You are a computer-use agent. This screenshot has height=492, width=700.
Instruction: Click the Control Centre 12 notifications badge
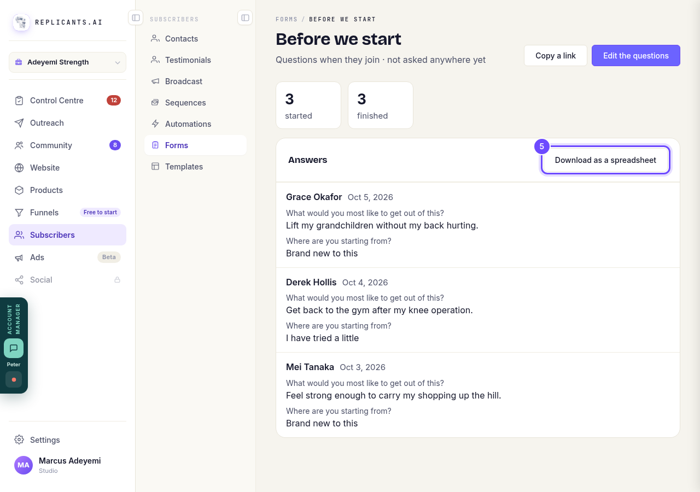[114, 101]
